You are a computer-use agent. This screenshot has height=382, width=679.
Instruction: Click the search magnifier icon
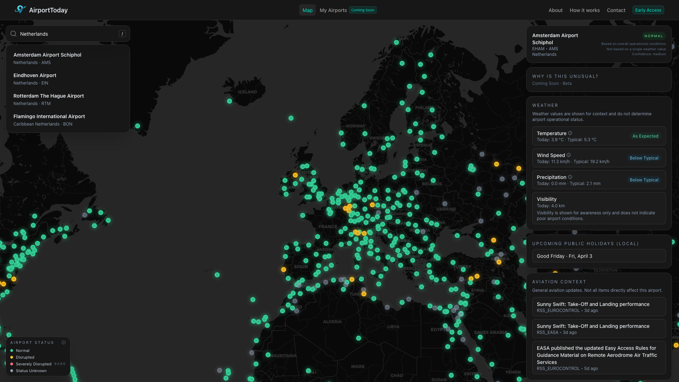click(13, 34)
